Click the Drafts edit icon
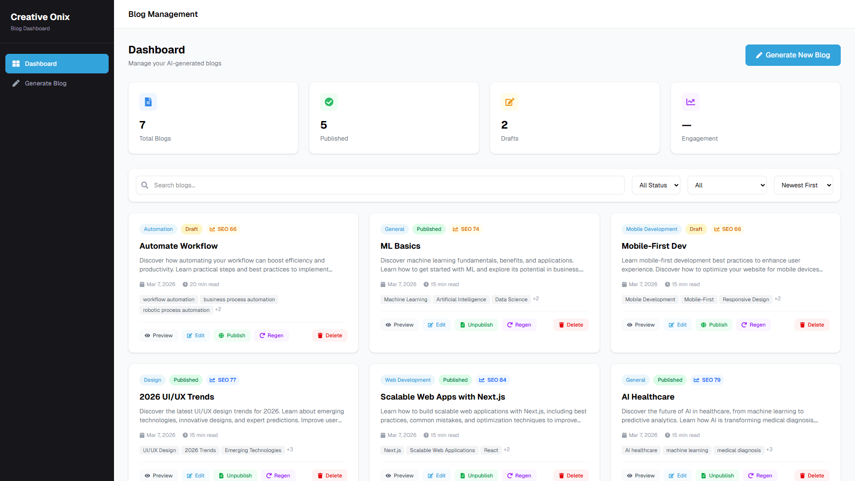Screen dimensions: 855x481 pos(510,102)
